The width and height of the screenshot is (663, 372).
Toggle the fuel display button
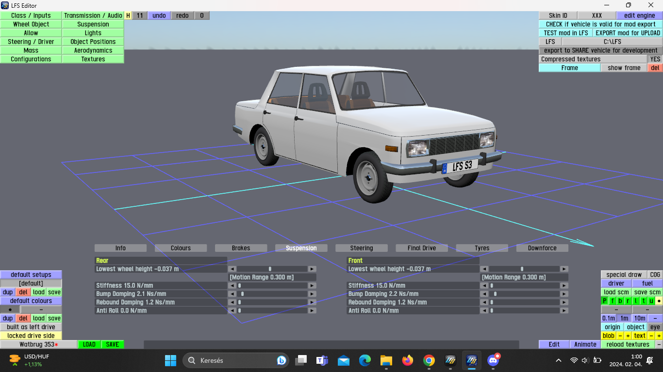647,283
